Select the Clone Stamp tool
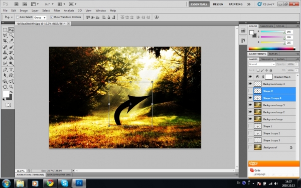This screenshot has width=301, height=188. pos(5,52)
